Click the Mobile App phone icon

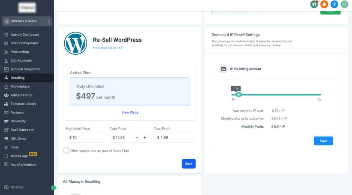pyautogui.click(x=6, y=156)
